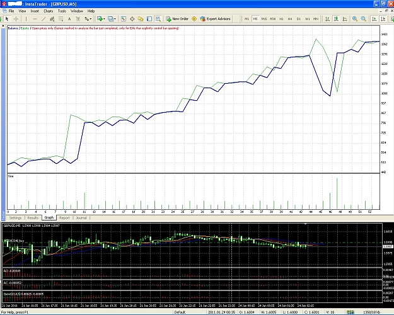The width and height of the screenshot is (394, 315).
Task: Select the Cursor arrow tool
Action: 7,19
